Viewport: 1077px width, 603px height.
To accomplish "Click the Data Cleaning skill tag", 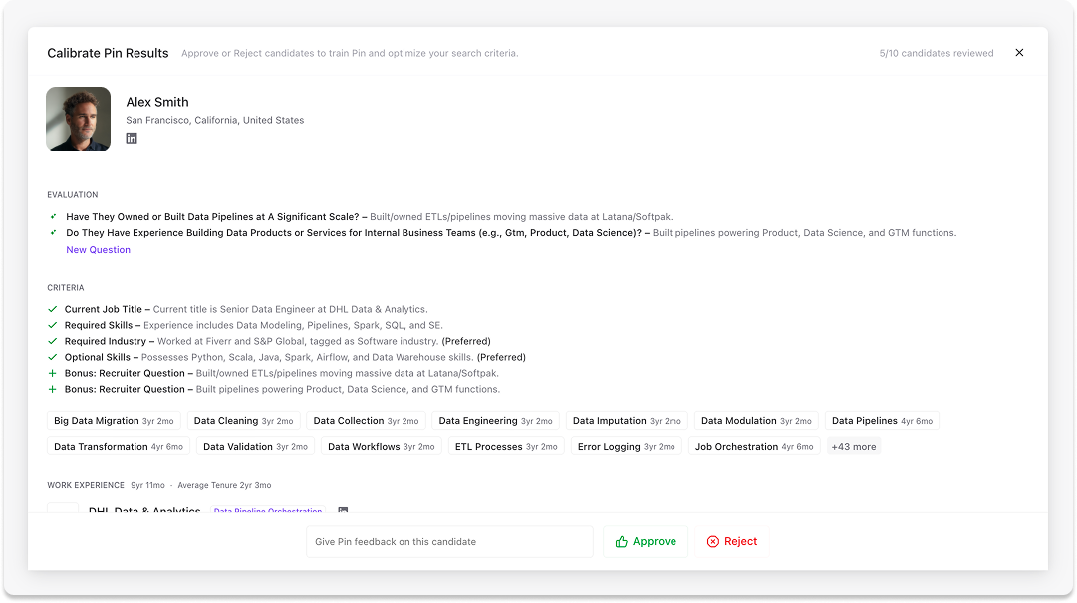I will (x=244, y=421).
